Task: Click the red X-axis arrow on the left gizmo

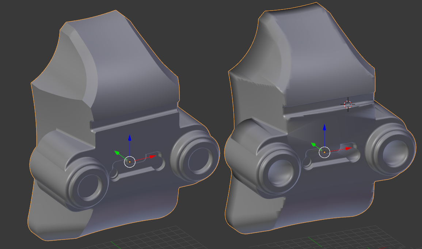Action: coord(152,156)
